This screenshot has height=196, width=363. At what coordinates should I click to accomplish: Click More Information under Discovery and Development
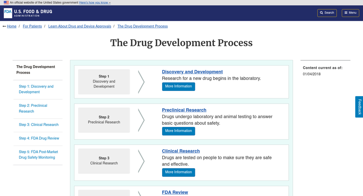pos(178,86)
